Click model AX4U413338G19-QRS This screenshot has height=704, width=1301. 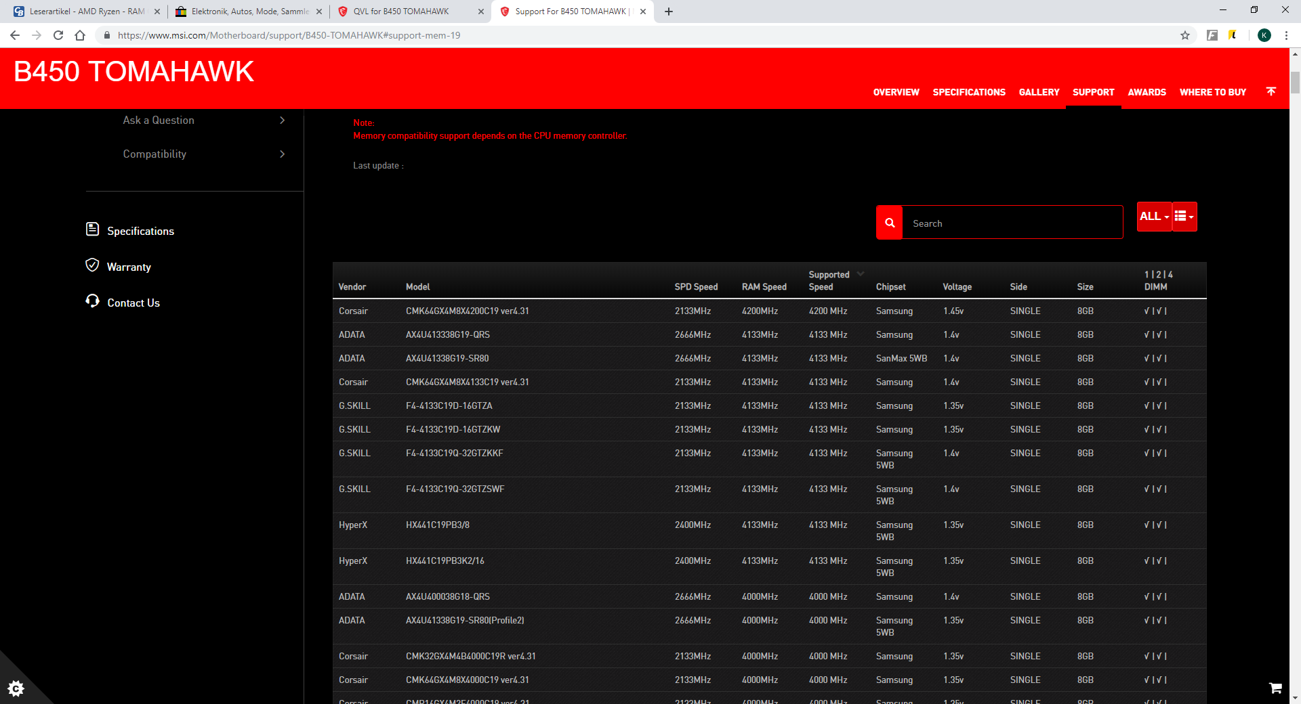coord(448,334)
